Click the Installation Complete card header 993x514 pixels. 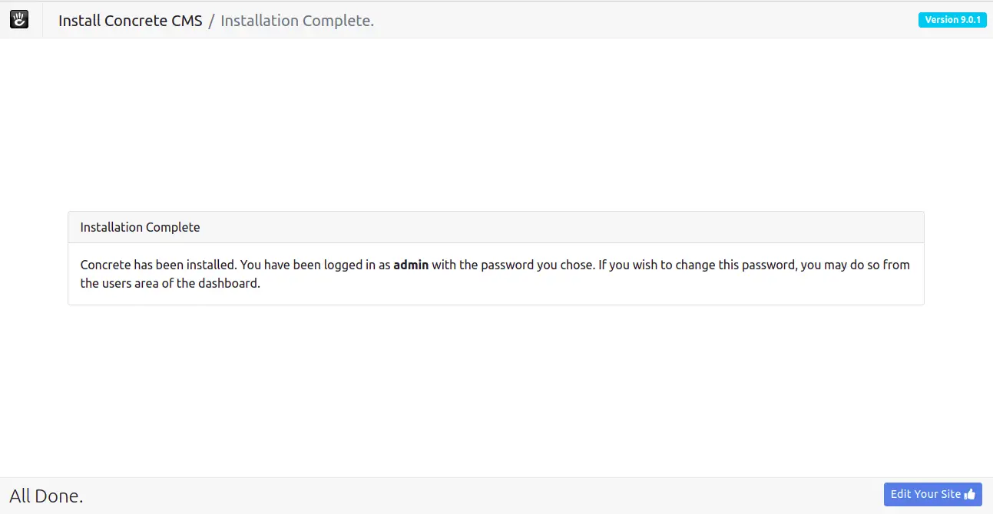[496, 227]
